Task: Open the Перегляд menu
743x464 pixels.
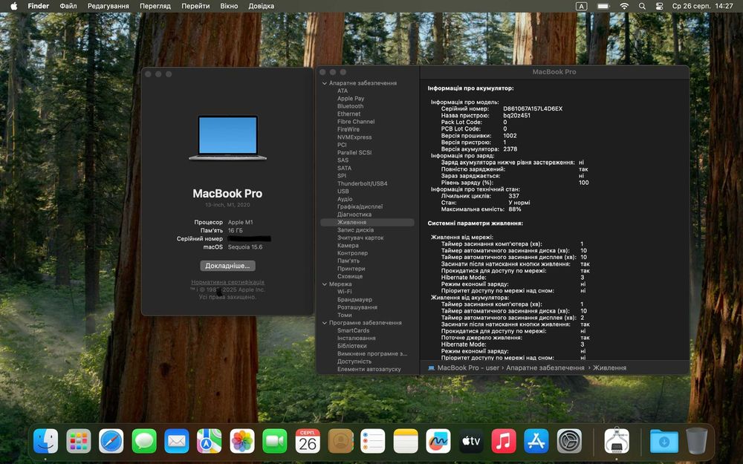Action: pyautogui.click(x=155, y=6)
